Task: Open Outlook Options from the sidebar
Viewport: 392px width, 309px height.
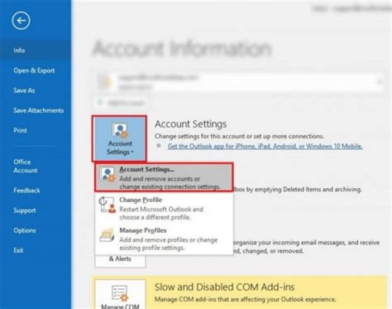Action: pyautogui.click(x=24, y=230)
